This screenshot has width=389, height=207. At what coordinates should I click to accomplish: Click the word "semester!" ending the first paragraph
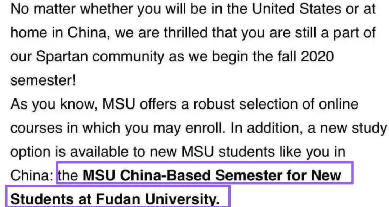tap(43, 80)
